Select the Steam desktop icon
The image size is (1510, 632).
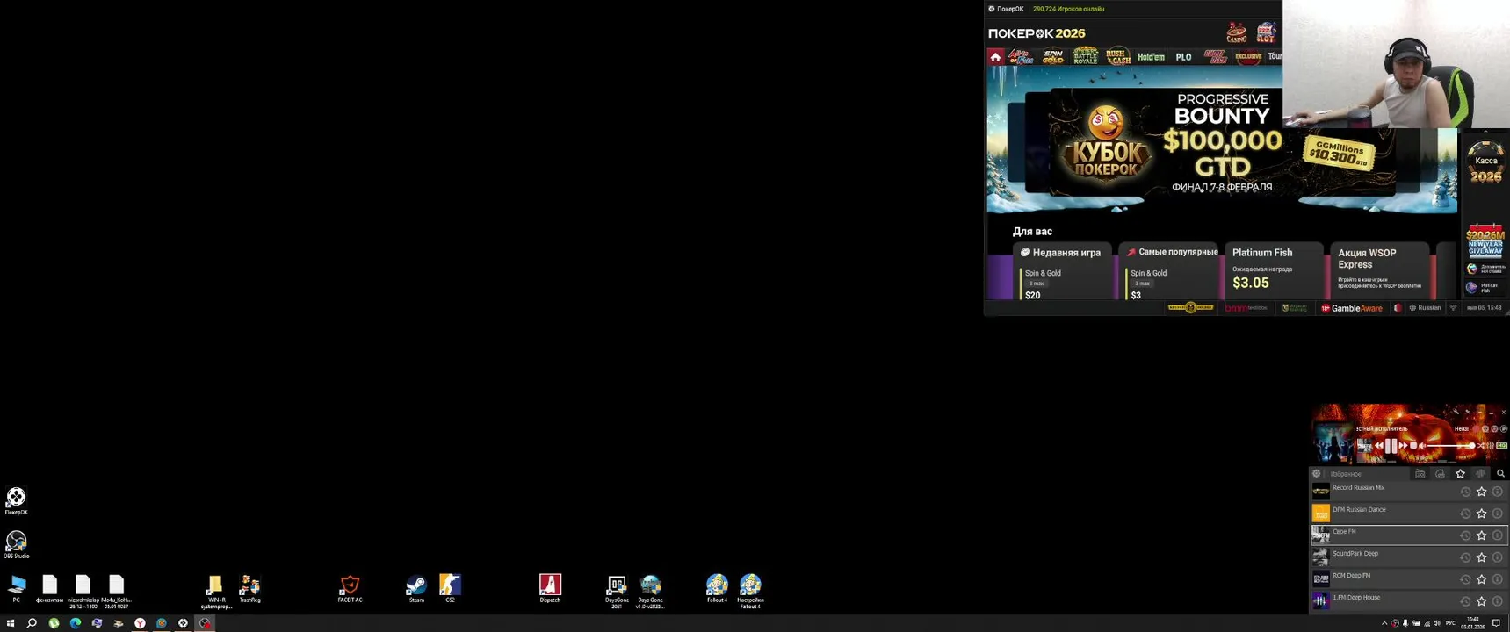pos(416,589)
